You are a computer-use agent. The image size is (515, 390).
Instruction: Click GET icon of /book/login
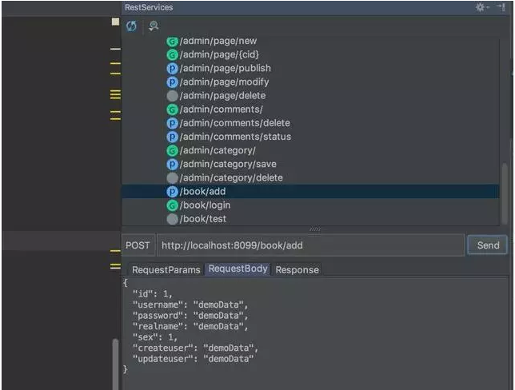(172, 205)
